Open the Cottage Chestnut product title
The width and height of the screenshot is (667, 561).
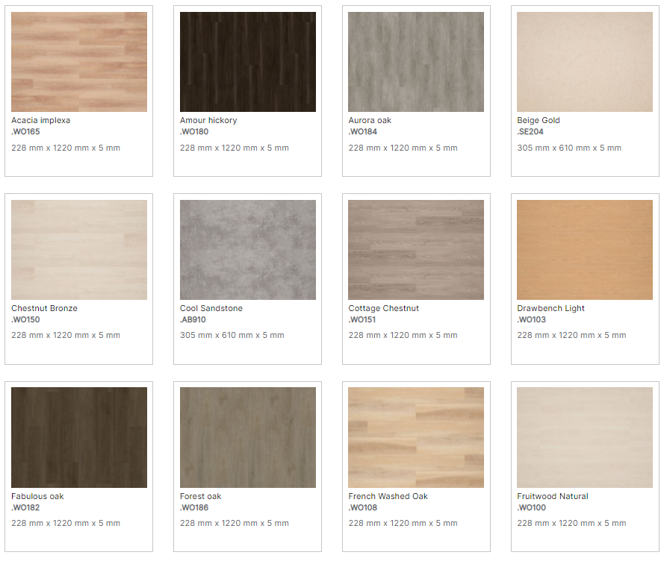coord(384,308)
